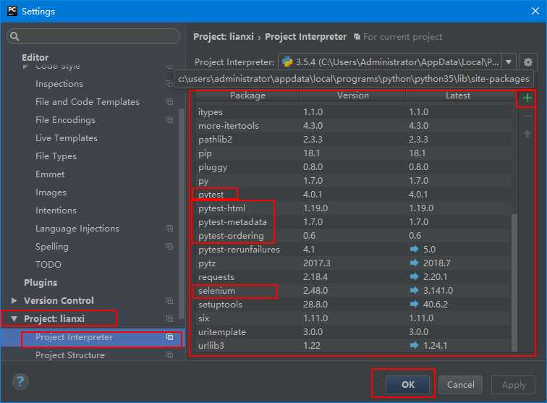The height and width of the screenshot is (403, 547).
Task: Click the copy icon beside Language Injections
Action: point(169,228)
